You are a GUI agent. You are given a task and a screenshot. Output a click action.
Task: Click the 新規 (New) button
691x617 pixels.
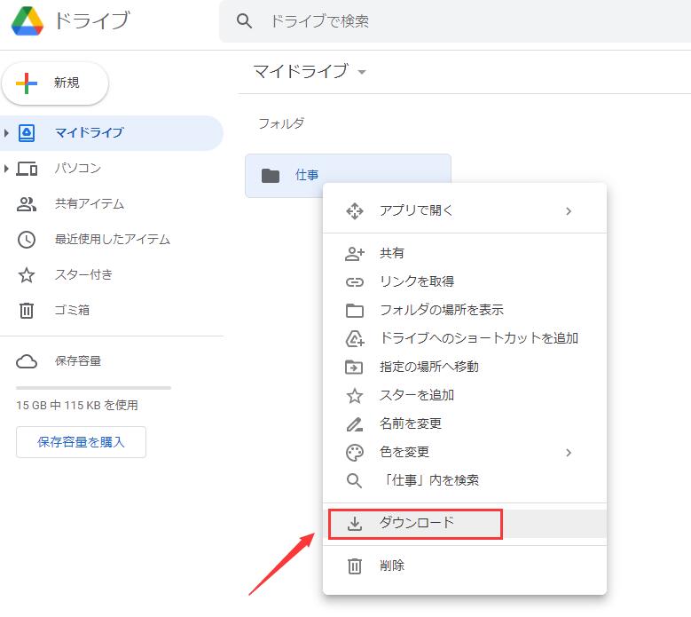[55, 83]
